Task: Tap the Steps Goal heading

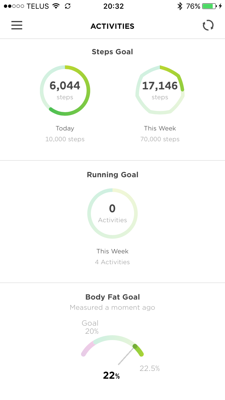Action: [112, 52]
